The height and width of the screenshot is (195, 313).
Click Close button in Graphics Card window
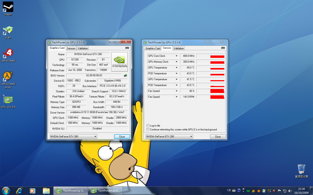(122, 136)
